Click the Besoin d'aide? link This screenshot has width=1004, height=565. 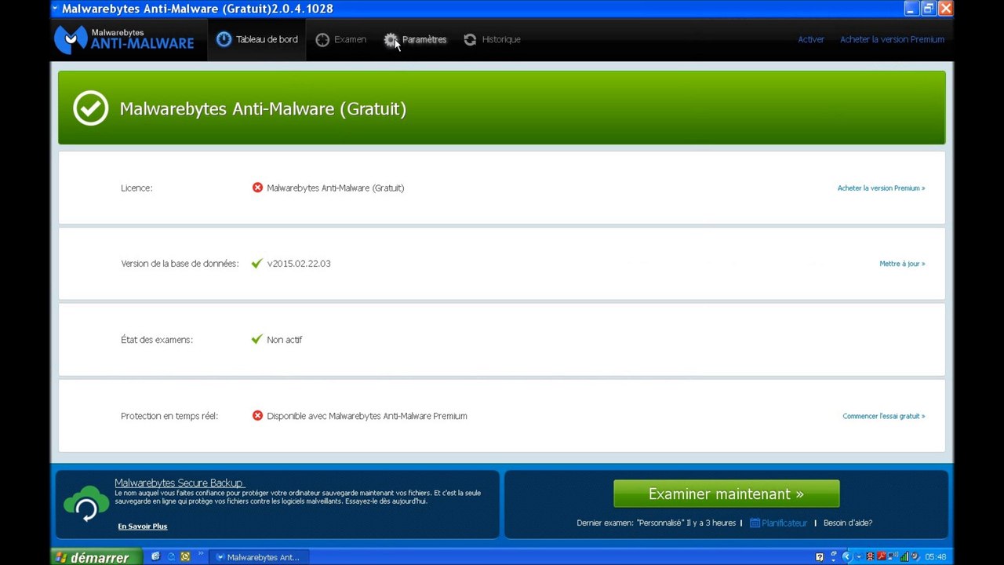point(848,523)
